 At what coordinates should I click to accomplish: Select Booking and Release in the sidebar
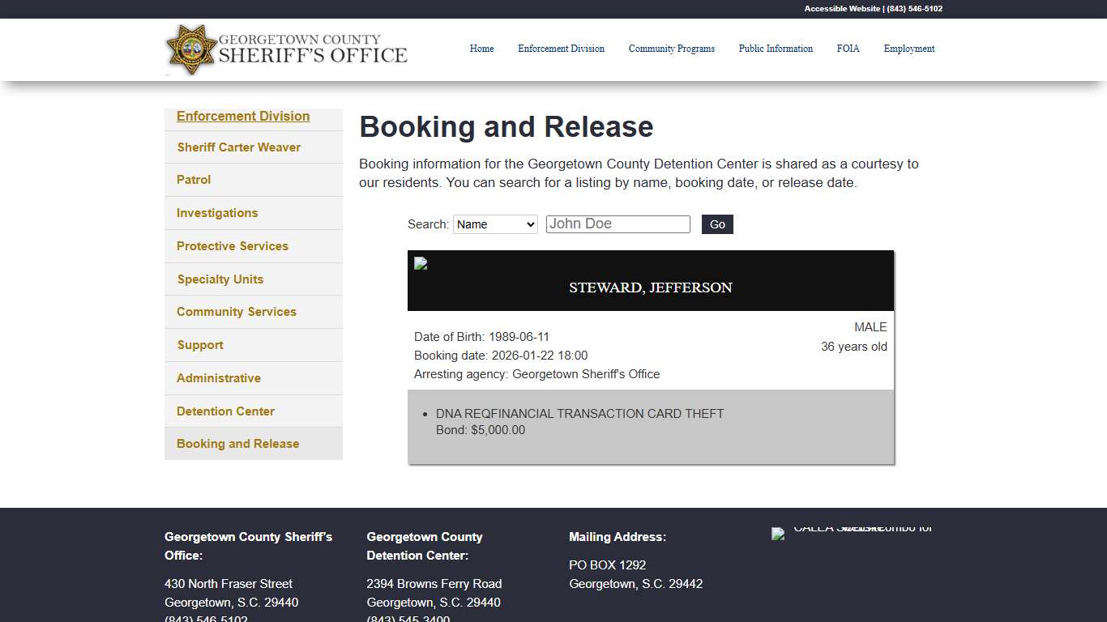(x=237, y=443)
